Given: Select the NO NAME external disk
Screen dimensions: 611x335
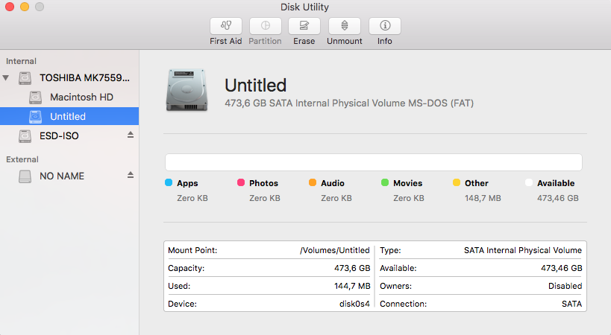Looking at the screenshot, I should (62, 176).
